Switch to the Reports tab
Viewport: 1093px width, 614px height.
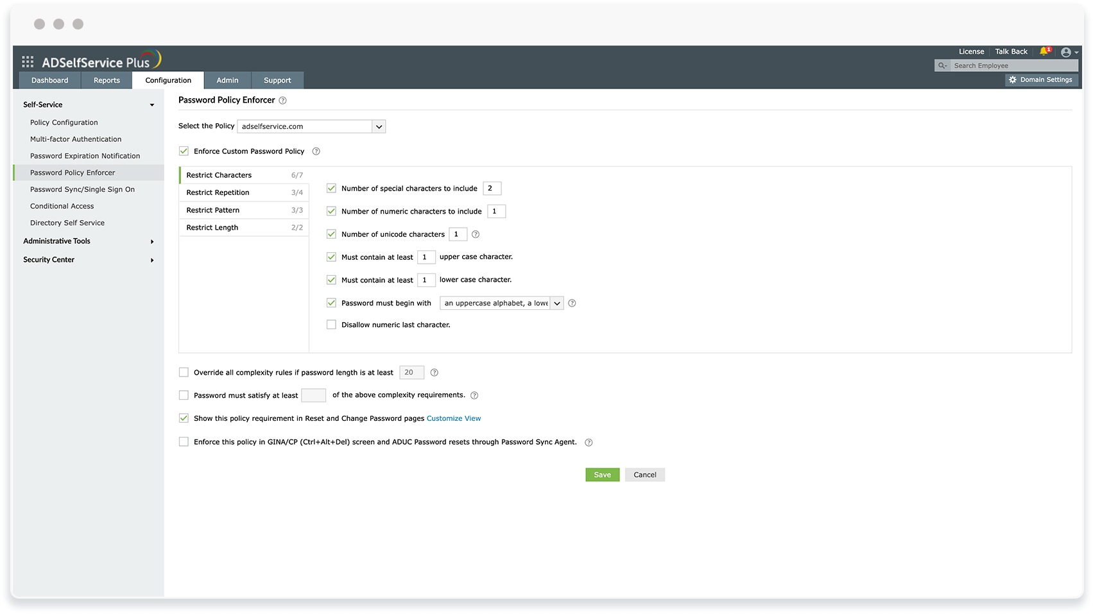[107, 80]
